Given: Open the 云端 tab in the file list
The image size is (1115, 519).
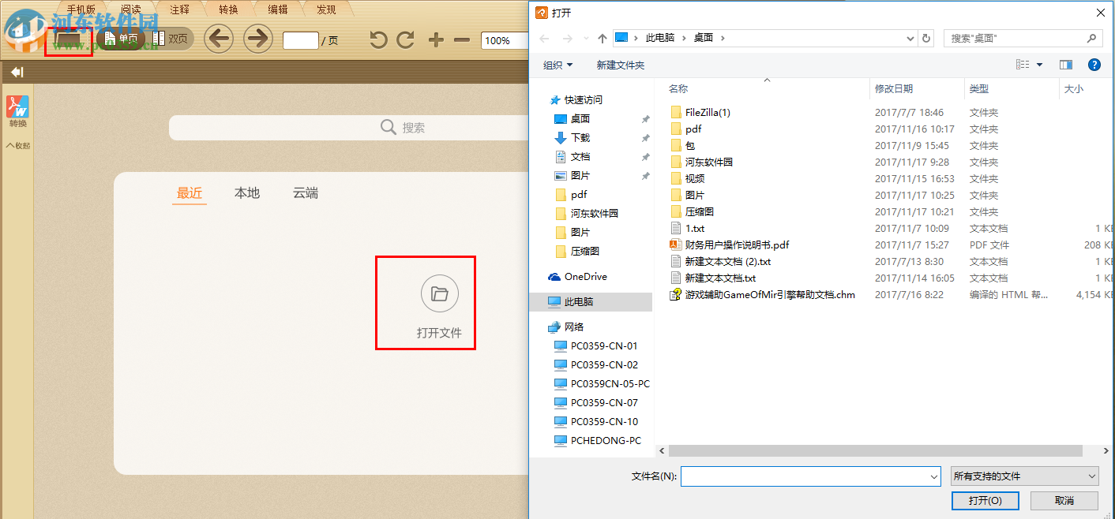Looking at the screenshot, I should (x=306, y=192).
